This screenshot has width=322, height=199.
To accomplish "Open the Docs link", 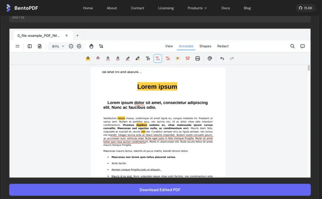I will [226, 8].
